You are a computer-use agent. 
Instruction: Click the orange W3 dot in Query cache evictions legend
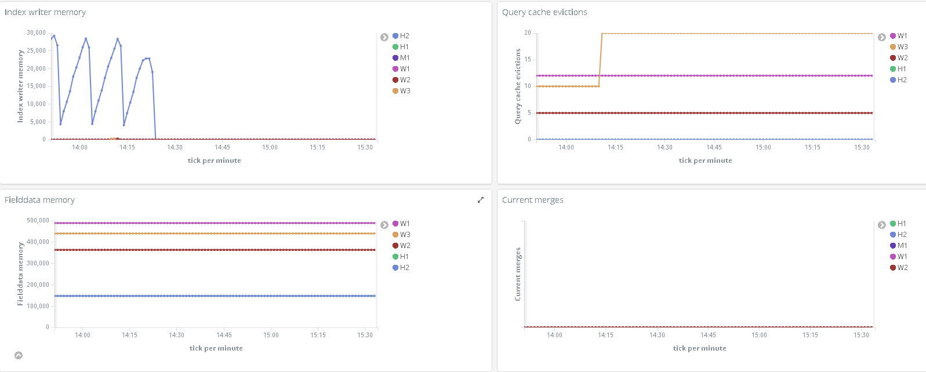tap(893, 47)
